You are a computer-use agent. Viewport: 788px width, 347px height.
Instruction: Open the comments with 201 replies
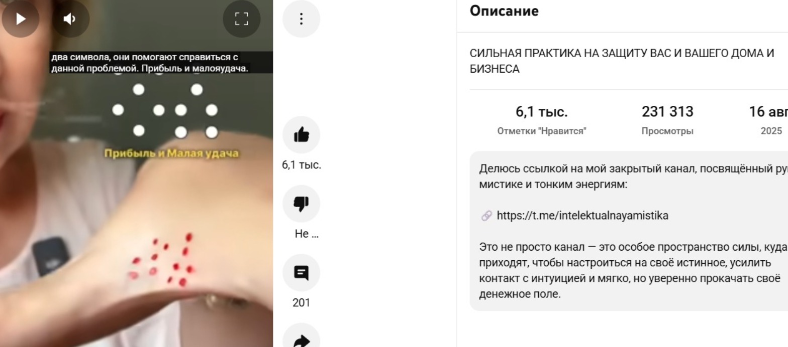301,273
